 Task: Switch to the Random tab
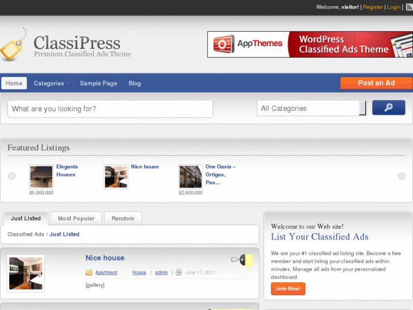pos(123,218)
